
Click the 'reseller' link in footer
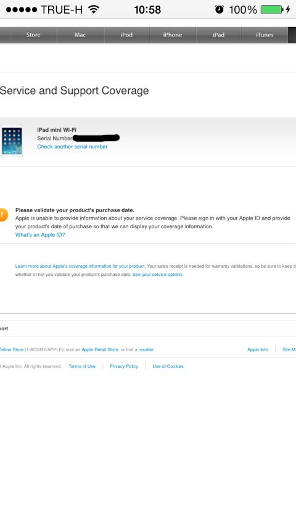pyautogui.click(x=146, y=349)
